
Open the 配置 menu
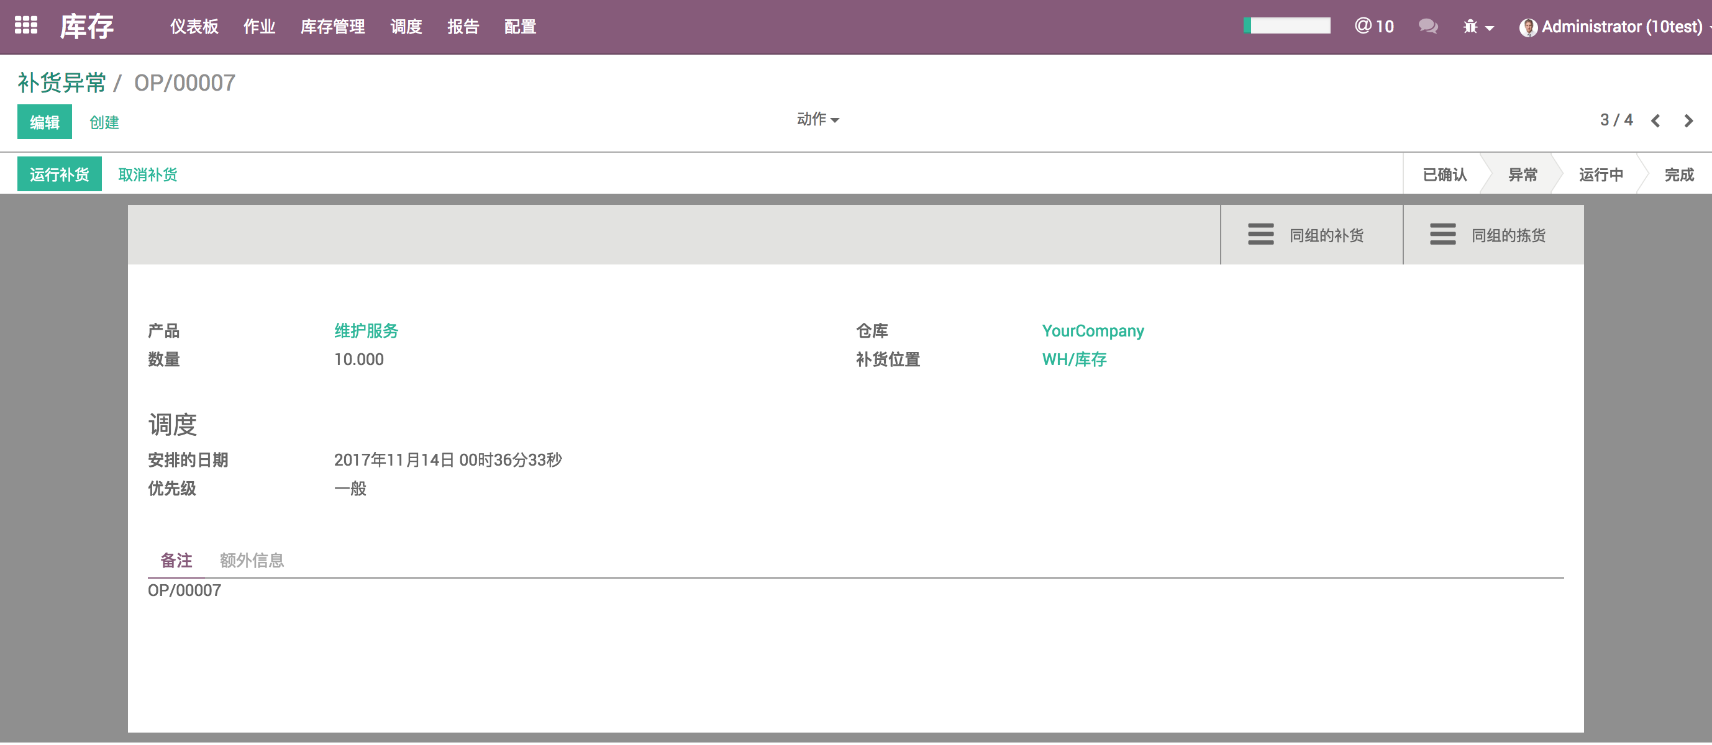520,27
